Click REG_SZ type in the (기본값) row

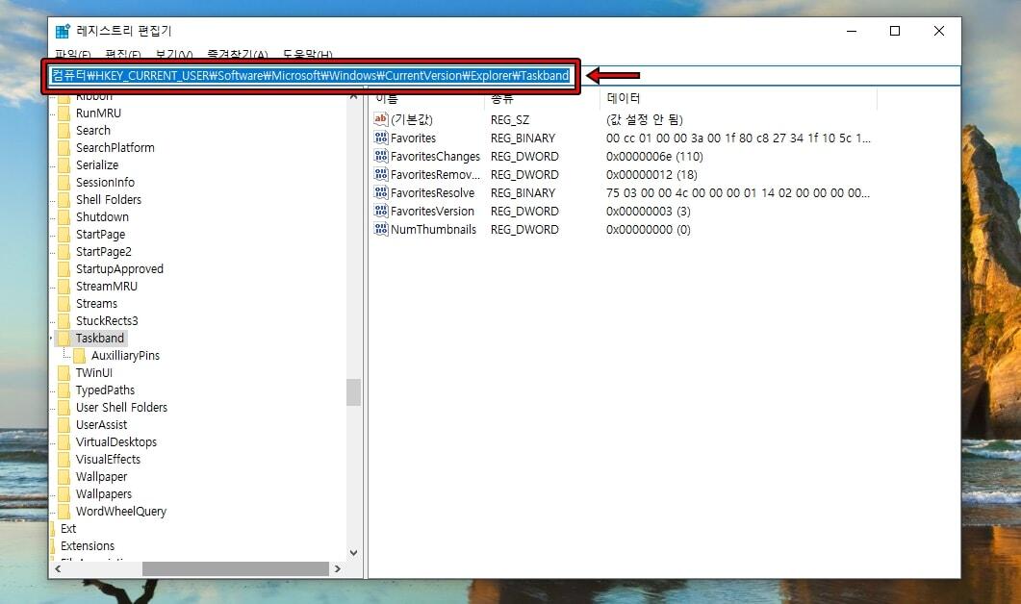tap(510, 120)
